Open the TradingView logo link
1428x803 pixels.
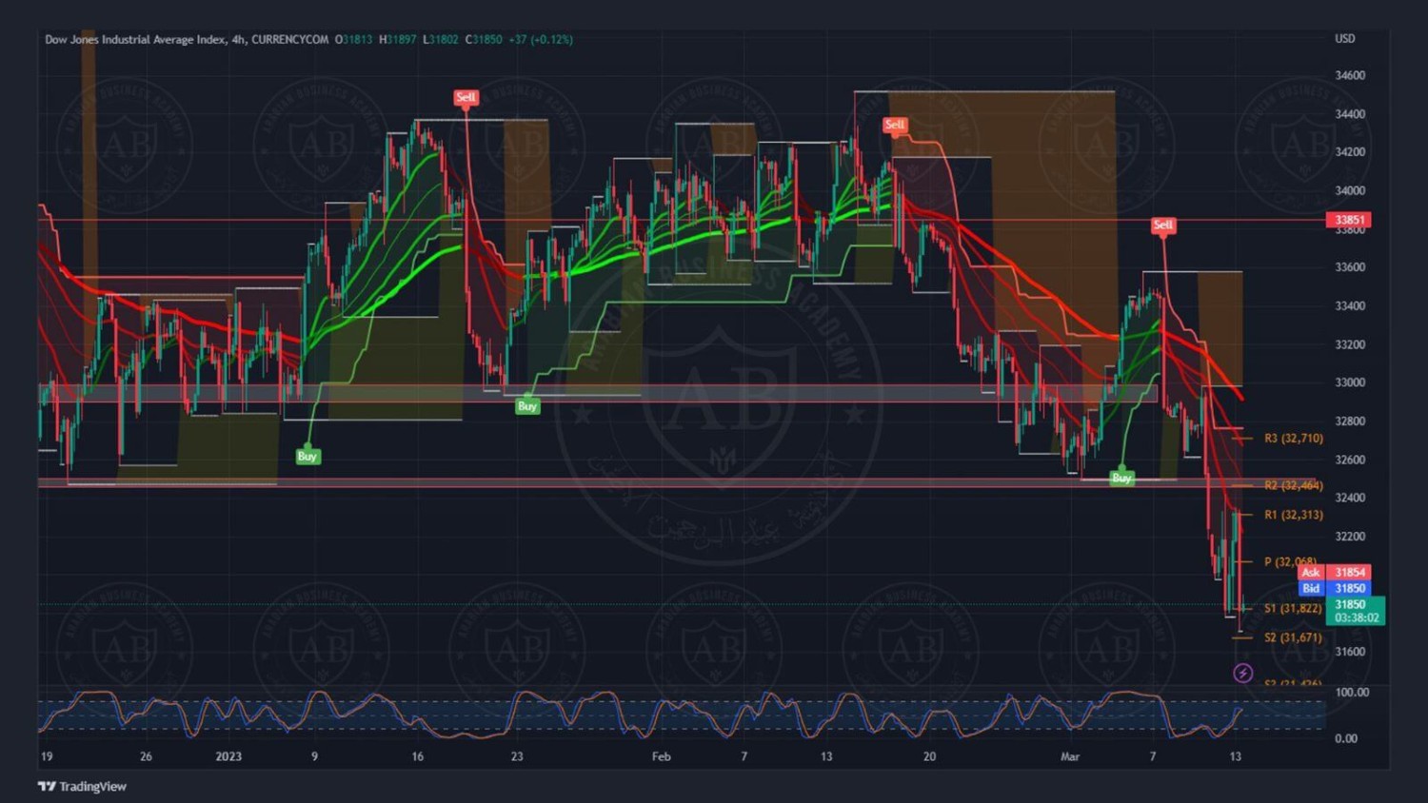(82, 786)
